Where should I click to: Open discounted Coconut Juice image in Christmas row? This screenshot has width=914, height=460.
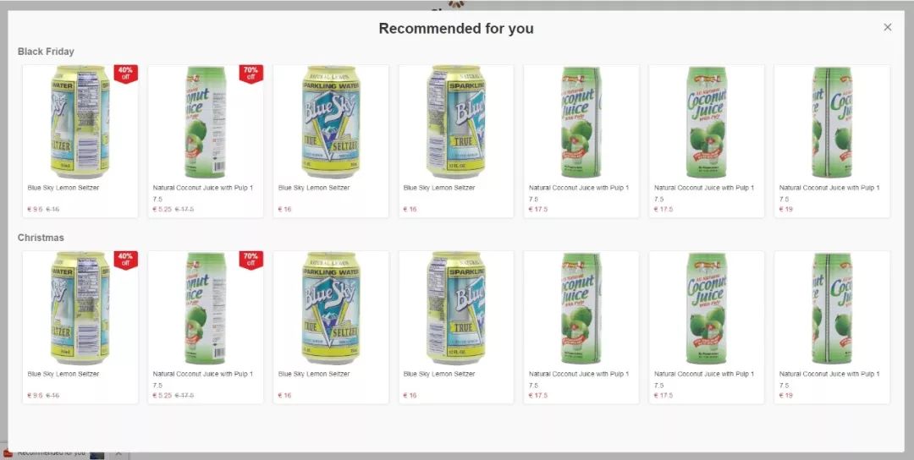pyautogui.click(x=205, y=308)
